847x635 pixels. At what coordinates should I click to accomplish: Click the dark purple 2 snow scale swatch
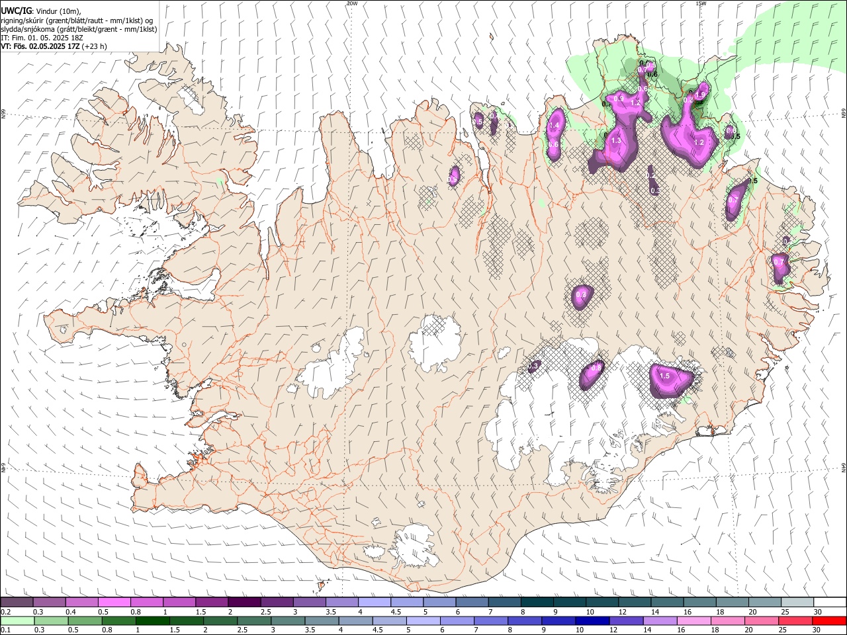pos(244,603)
